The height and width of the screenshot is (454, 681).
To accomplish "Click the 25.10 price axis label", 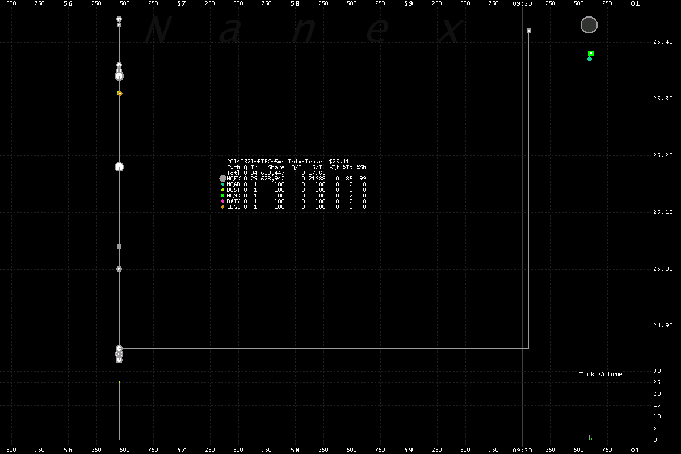I will pos(663,212).
